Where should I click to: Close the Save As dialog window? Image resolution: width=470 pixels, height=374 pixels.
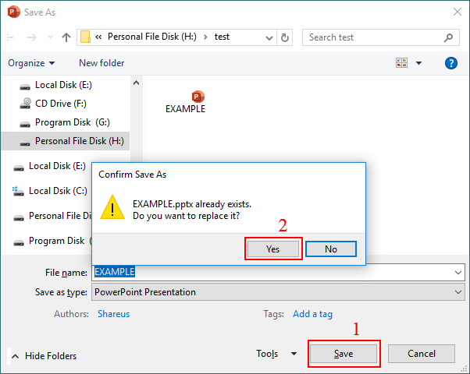458,12
